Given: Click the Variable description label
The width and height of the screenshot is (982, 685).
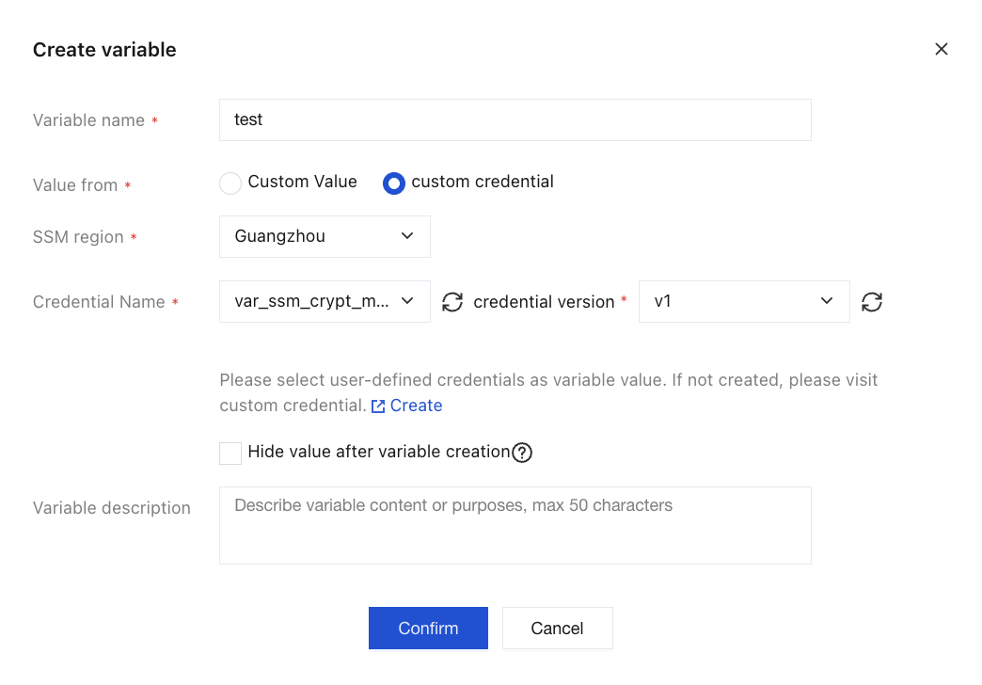Looking at the screenshot, I should pyautogui.click(x=112, y=508).
